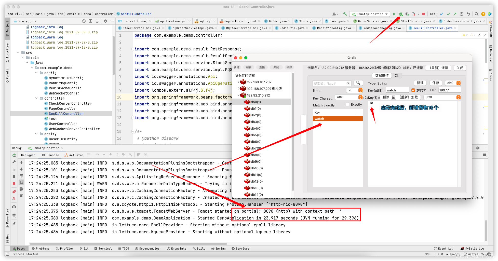Pause the program in Debug sidebar
This screenshot has height=261, width=498.
14,176
